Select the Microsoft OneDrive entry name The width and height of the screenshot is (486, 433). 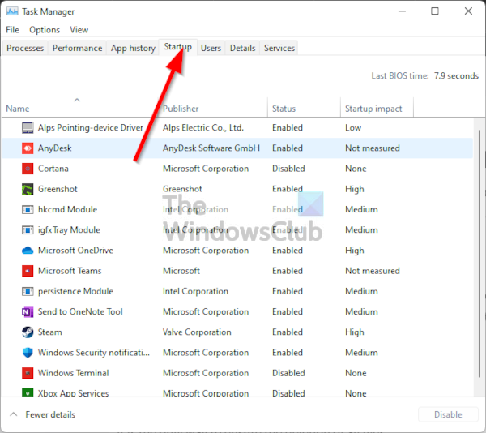pos(75,251)
